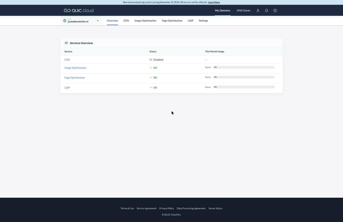Viewport: 343px width, 222px height.
Task: Open Service Agreement footer link
Action: [x=146, y=208]
